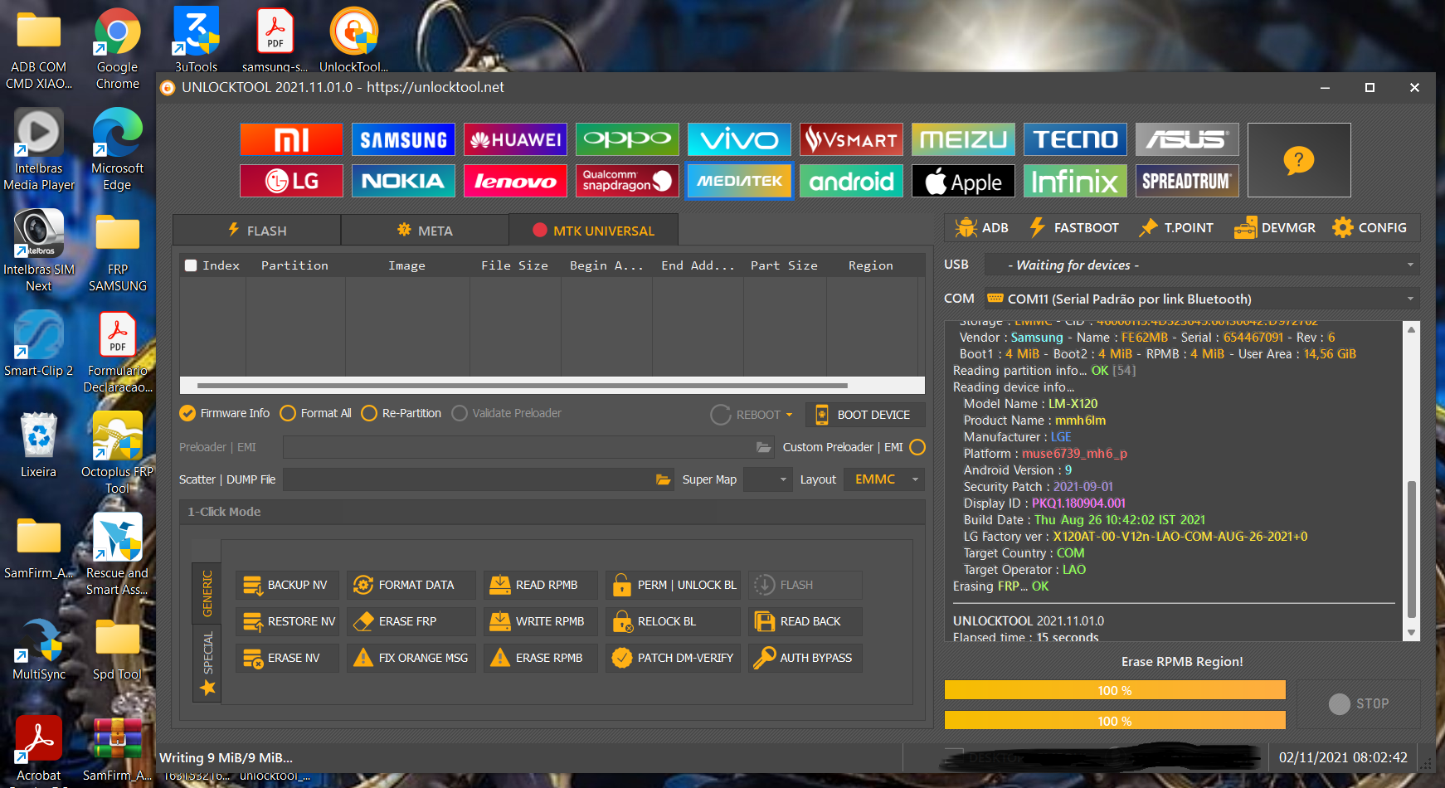Click the upper 100 % progress bar

click(1115, 690)
